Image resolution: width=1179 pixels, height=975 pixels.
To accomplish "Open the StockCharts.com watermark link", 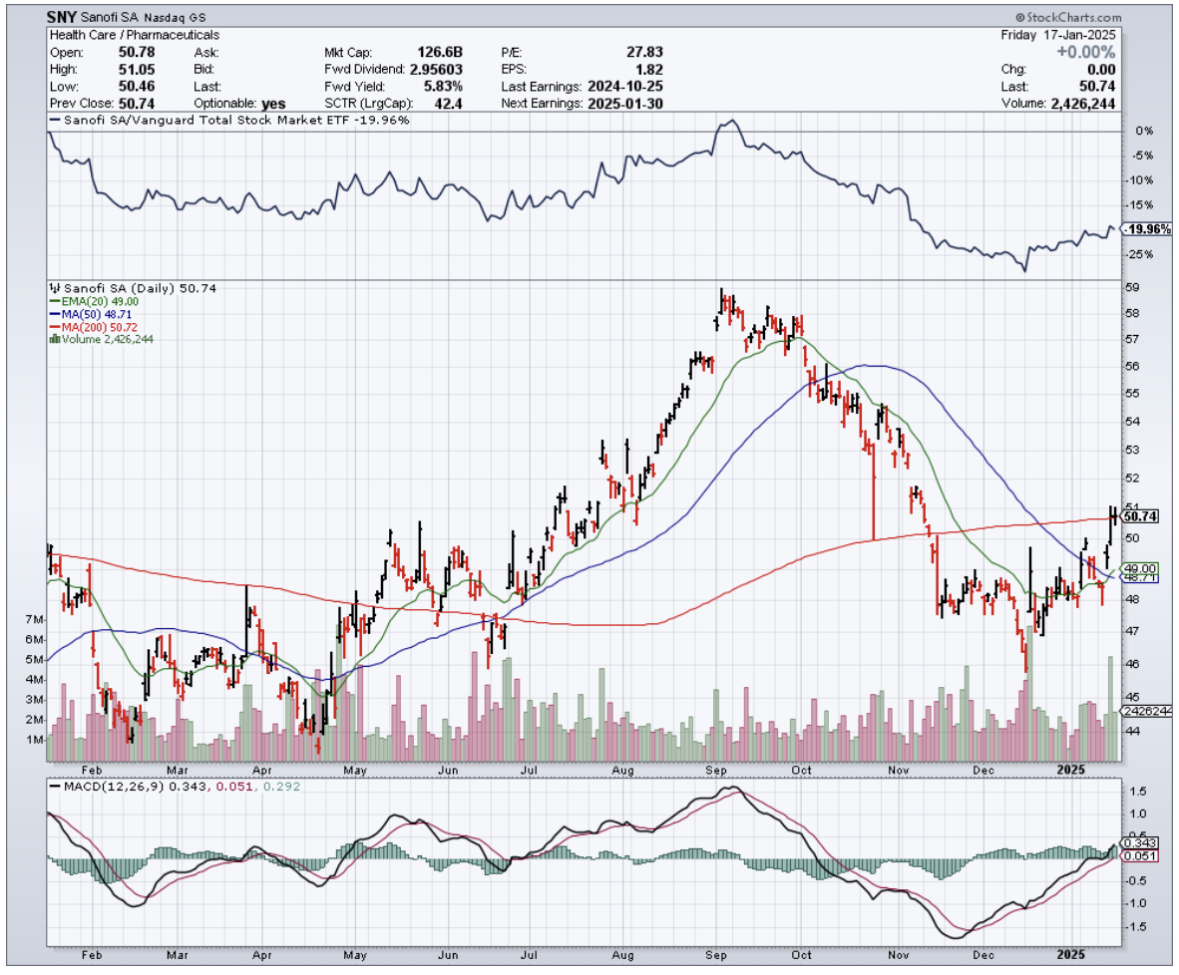I will tap(1068, 17).
